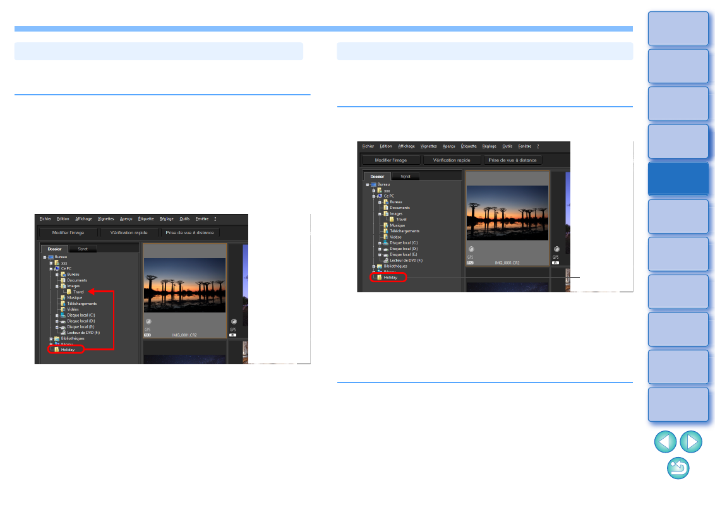715x505 pixels.
Task: Click the curved return arrow icon
Action: pos(678,468)
